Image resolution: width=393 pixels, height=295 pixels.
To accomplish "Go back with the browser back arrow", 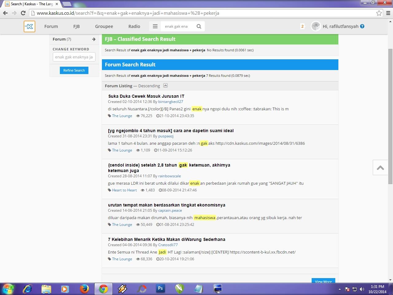I will 5,13.
